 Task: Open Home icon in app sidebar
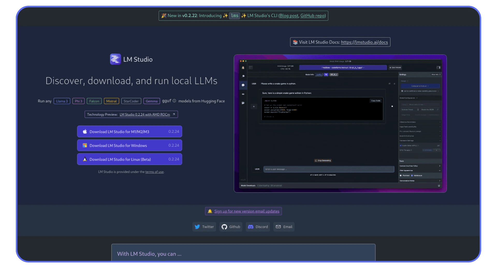click(x=243, y=68)
